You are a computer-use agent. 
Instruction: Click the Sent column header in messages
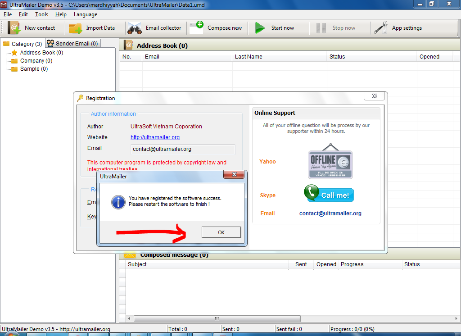pyautogui.click(x=301, y=264)
